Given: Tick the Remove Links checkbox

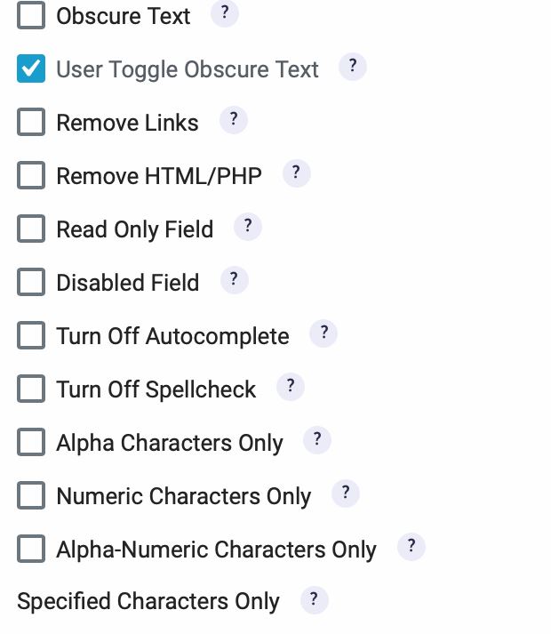Looking at the screenshot, I should point(31,122).
